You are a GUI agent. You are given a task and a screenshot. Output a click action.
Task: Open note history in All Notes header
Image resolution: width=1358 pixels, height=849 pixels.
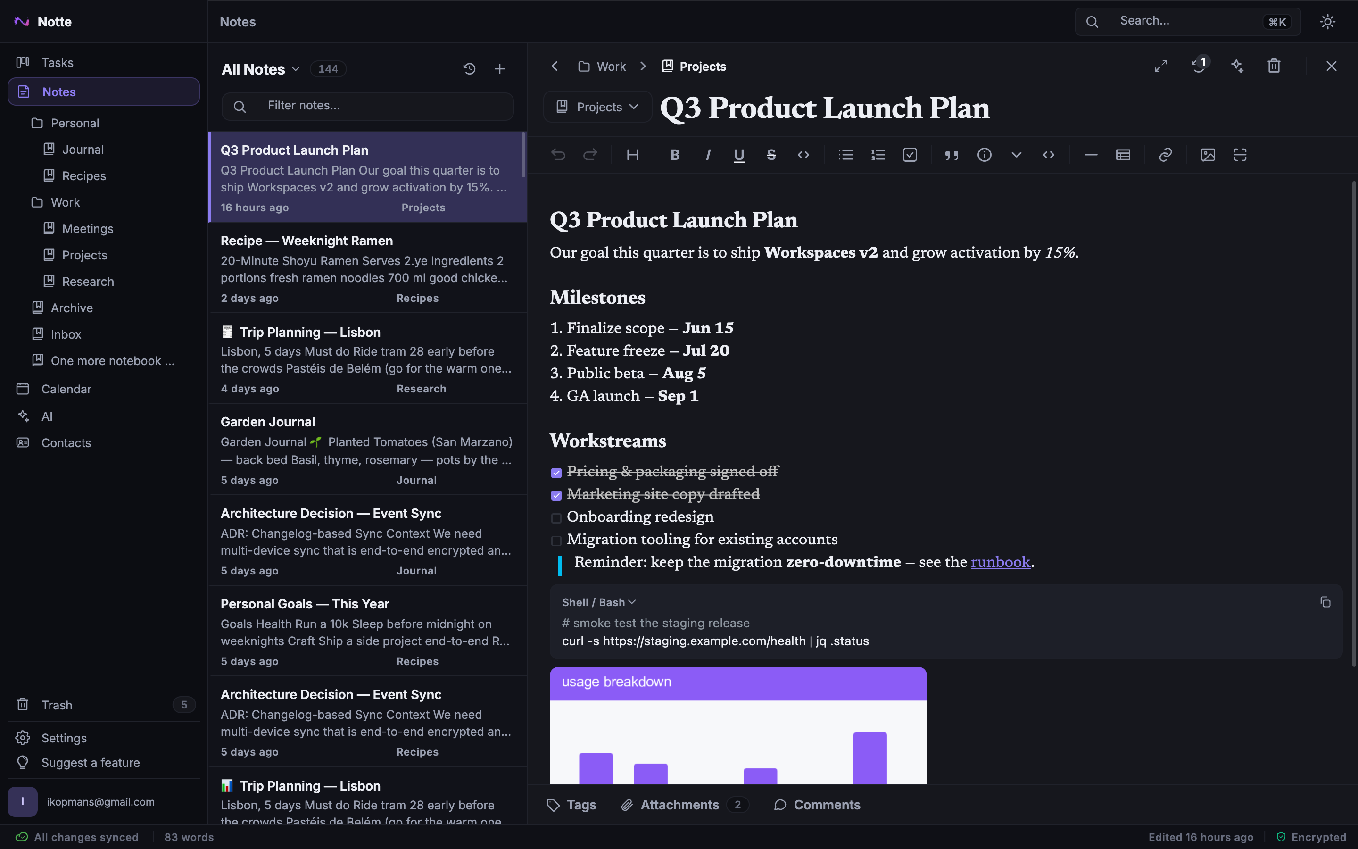pos(469,68)
